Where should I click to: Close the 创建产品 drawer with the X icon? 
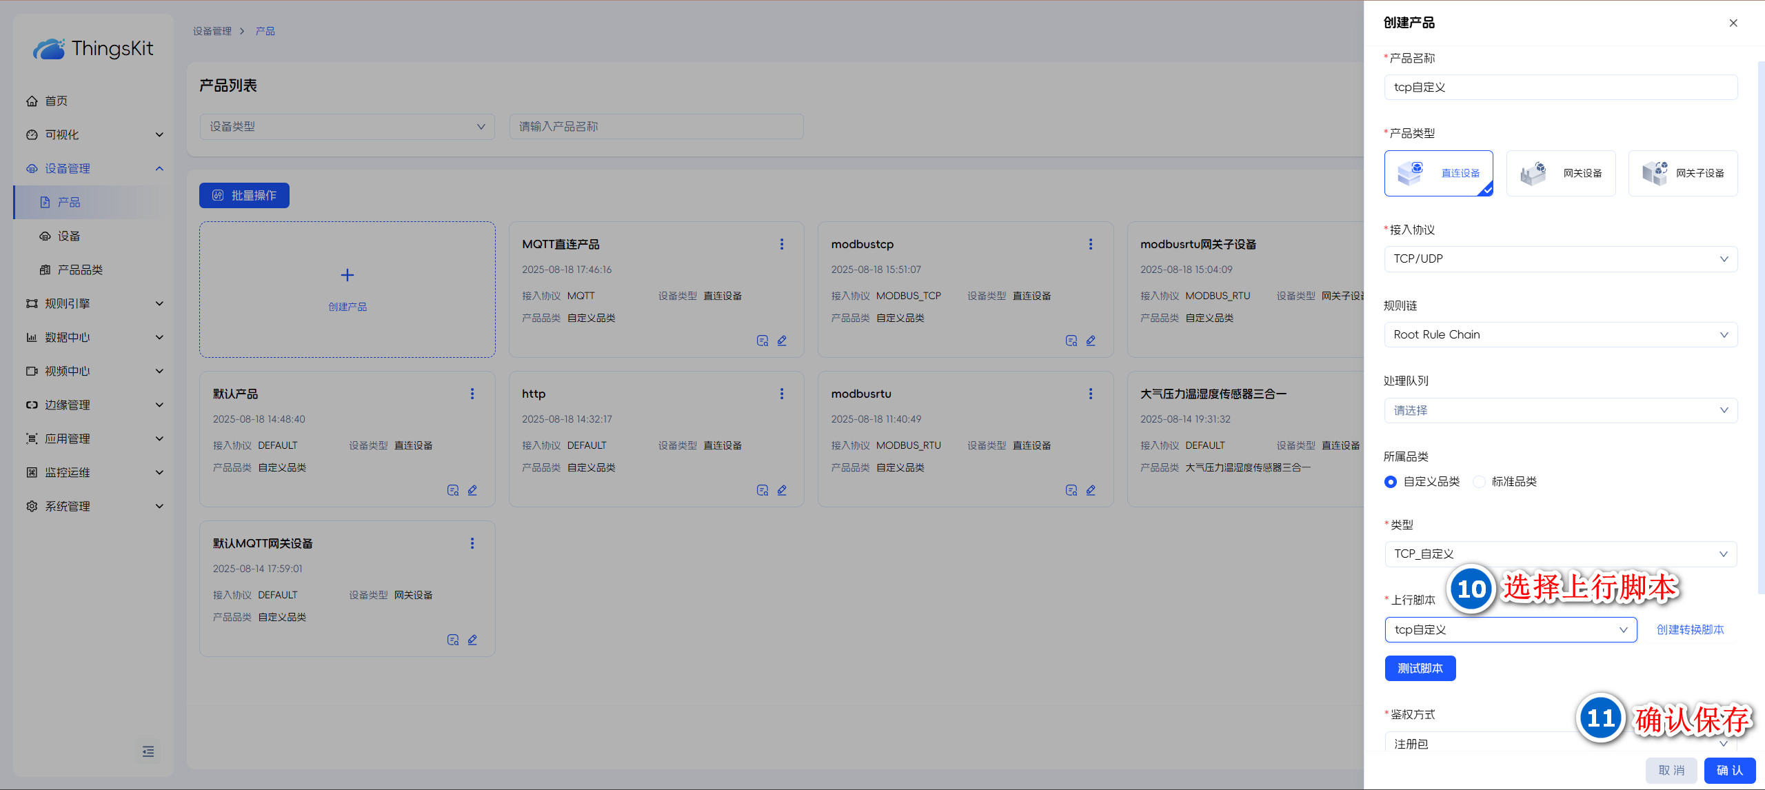click(1733, 23)
